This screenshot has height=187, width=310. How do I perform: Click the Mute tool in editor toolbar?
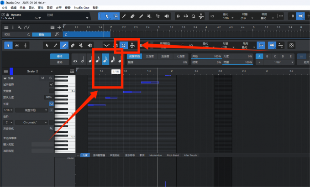pos(81,46)
